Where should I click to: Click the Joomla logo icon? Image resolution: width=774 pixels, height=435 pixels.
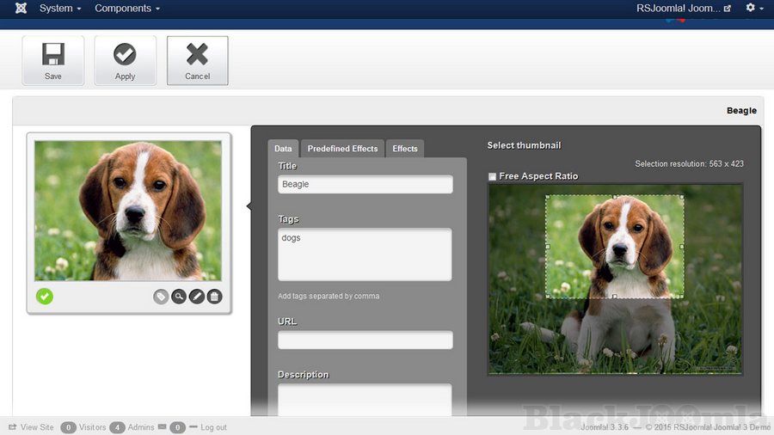pyautogui.click(x=21, y=9)
